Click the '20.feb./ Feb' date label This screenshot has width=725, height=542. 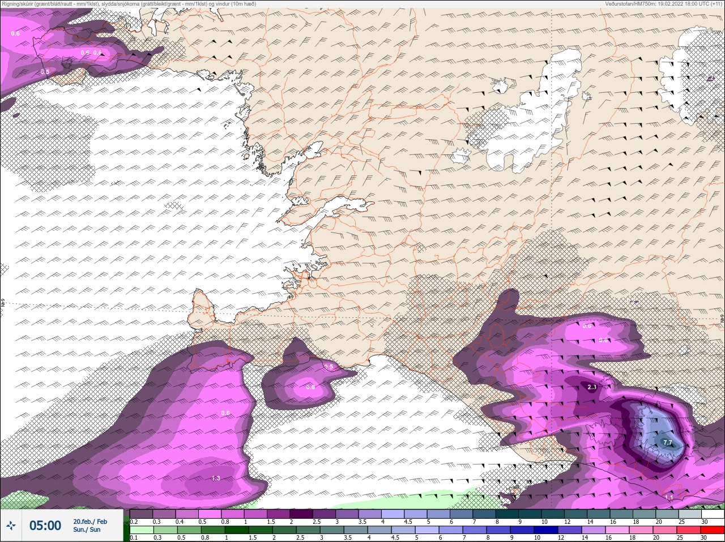tap(90, 522)
